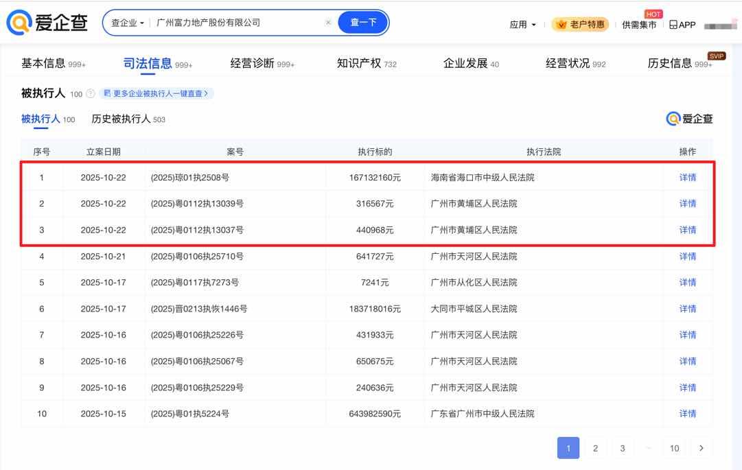Click the 爱企查 logo at top left
Image resolution: width=742 pixels, height=470 pixels.
point(47,22)
